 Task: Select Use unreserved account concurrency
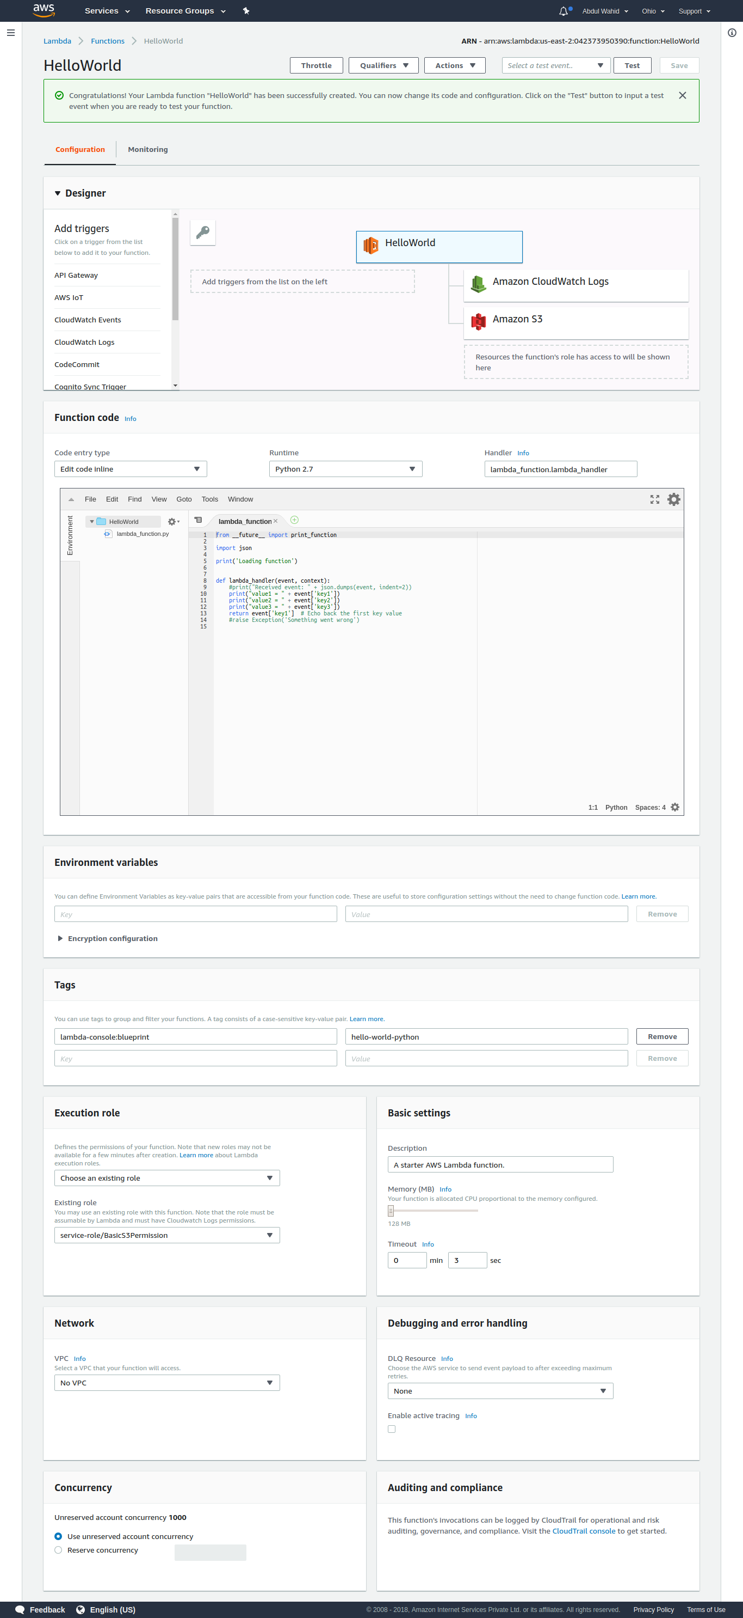[58, 1536]
